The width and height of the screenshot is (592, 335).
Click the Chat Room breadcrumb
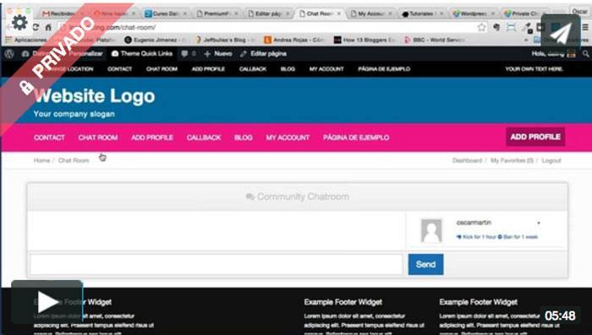74,160
